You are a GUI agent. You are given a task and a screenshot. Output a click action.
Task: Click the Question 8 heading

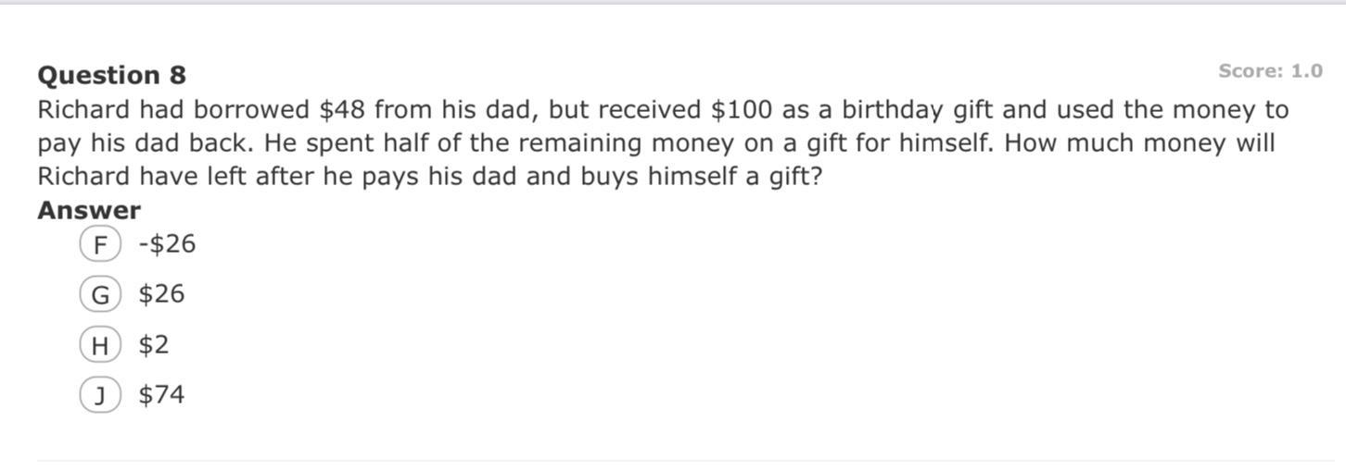[x=111, y=75]
